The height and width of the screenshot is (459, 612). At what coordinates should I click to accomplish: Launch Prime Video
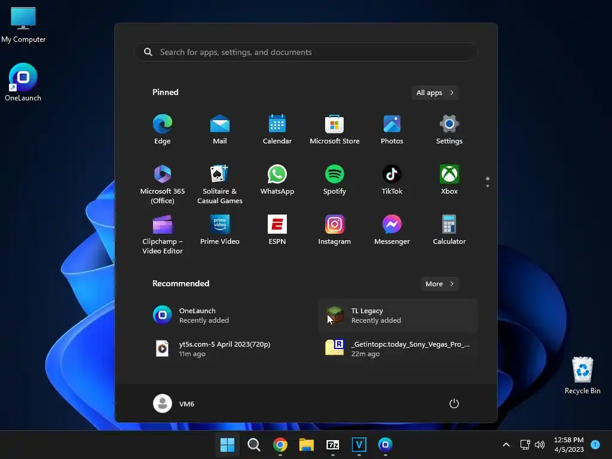[220, 230]
